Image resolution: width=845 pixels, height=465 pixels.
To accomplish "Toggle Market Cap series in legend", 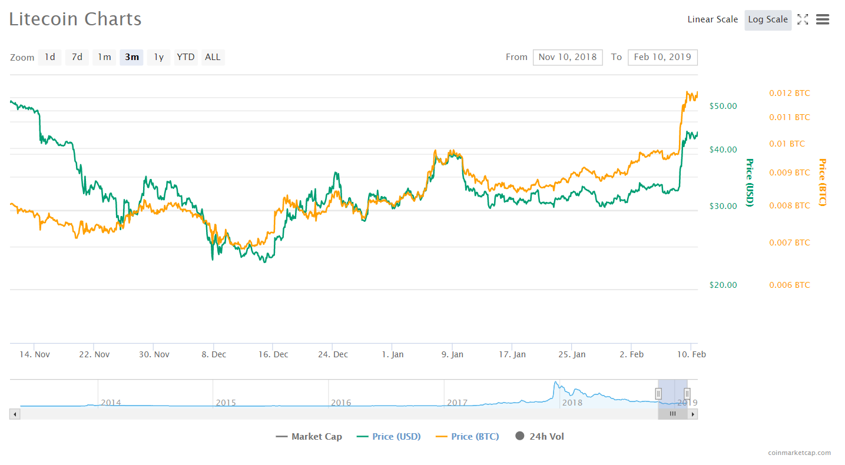I will (309, 436).
